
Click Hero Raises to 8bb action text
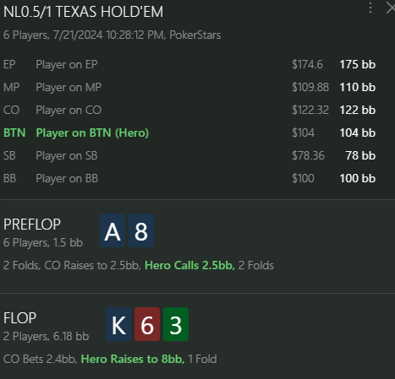tap(133, 359)
